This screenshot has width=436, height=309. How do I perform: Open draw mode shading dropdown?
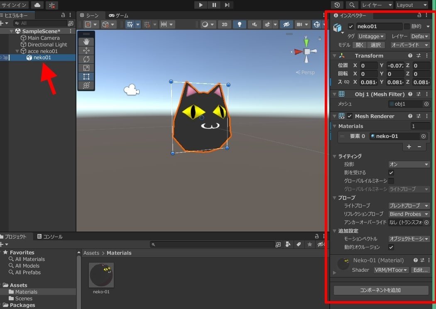(208, 24)
